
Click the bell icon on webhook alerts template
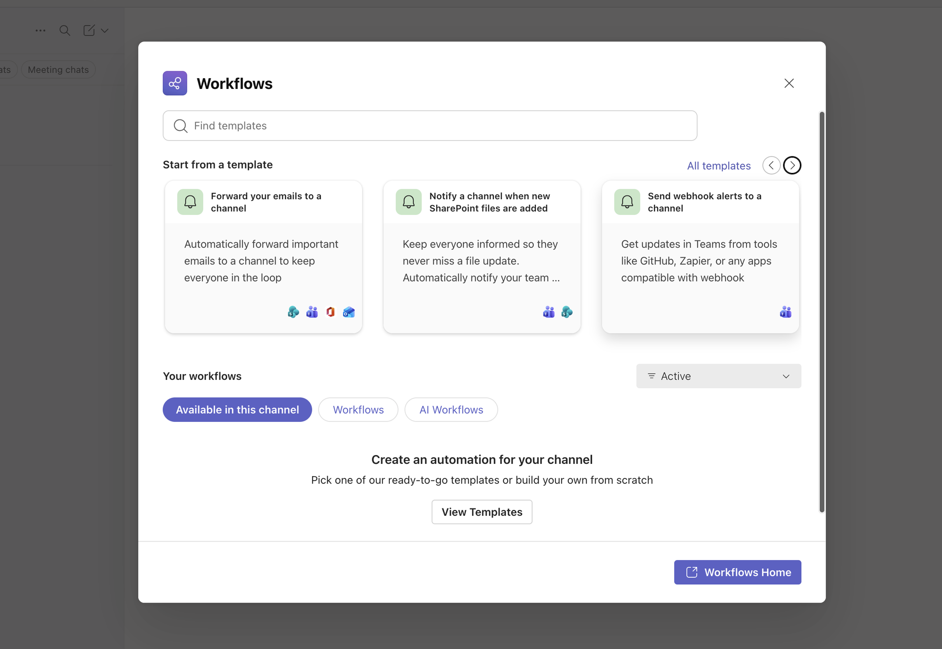click(627, 201)
